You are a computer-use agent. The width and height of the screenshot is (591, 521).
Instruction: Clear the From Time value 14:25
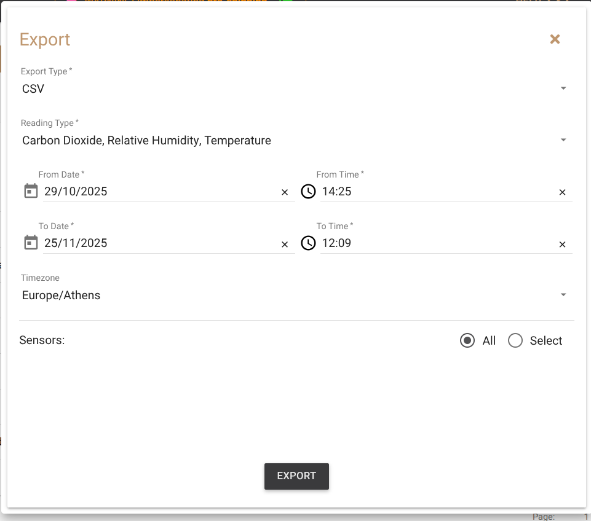[562, 192]
